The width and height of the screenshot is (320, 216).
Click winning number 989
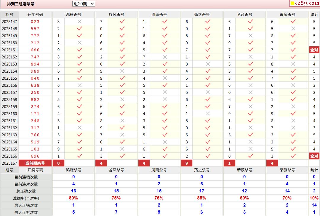35,71
